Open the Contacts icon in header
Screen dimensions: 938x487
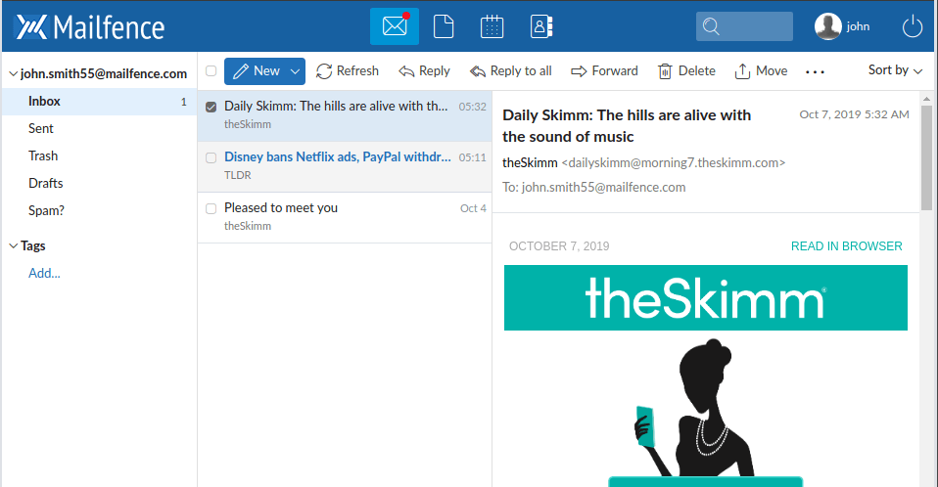540,26
